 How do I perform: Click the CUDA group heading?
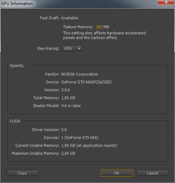click(x=15, y=121)
